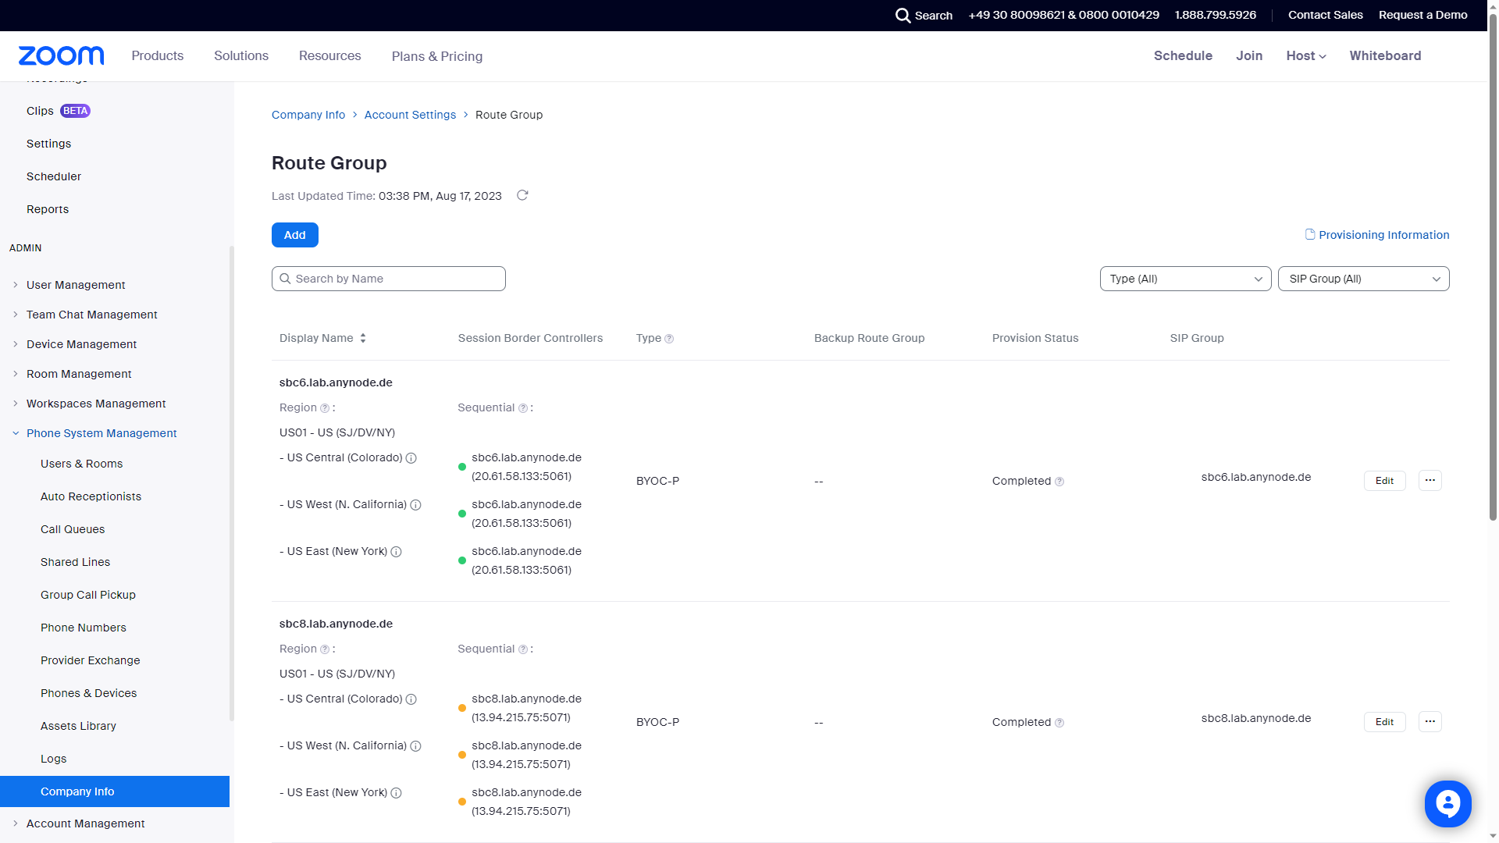Click the Sequential help icon under sbc6
1499x843 pixels.
tap(523, 408)
